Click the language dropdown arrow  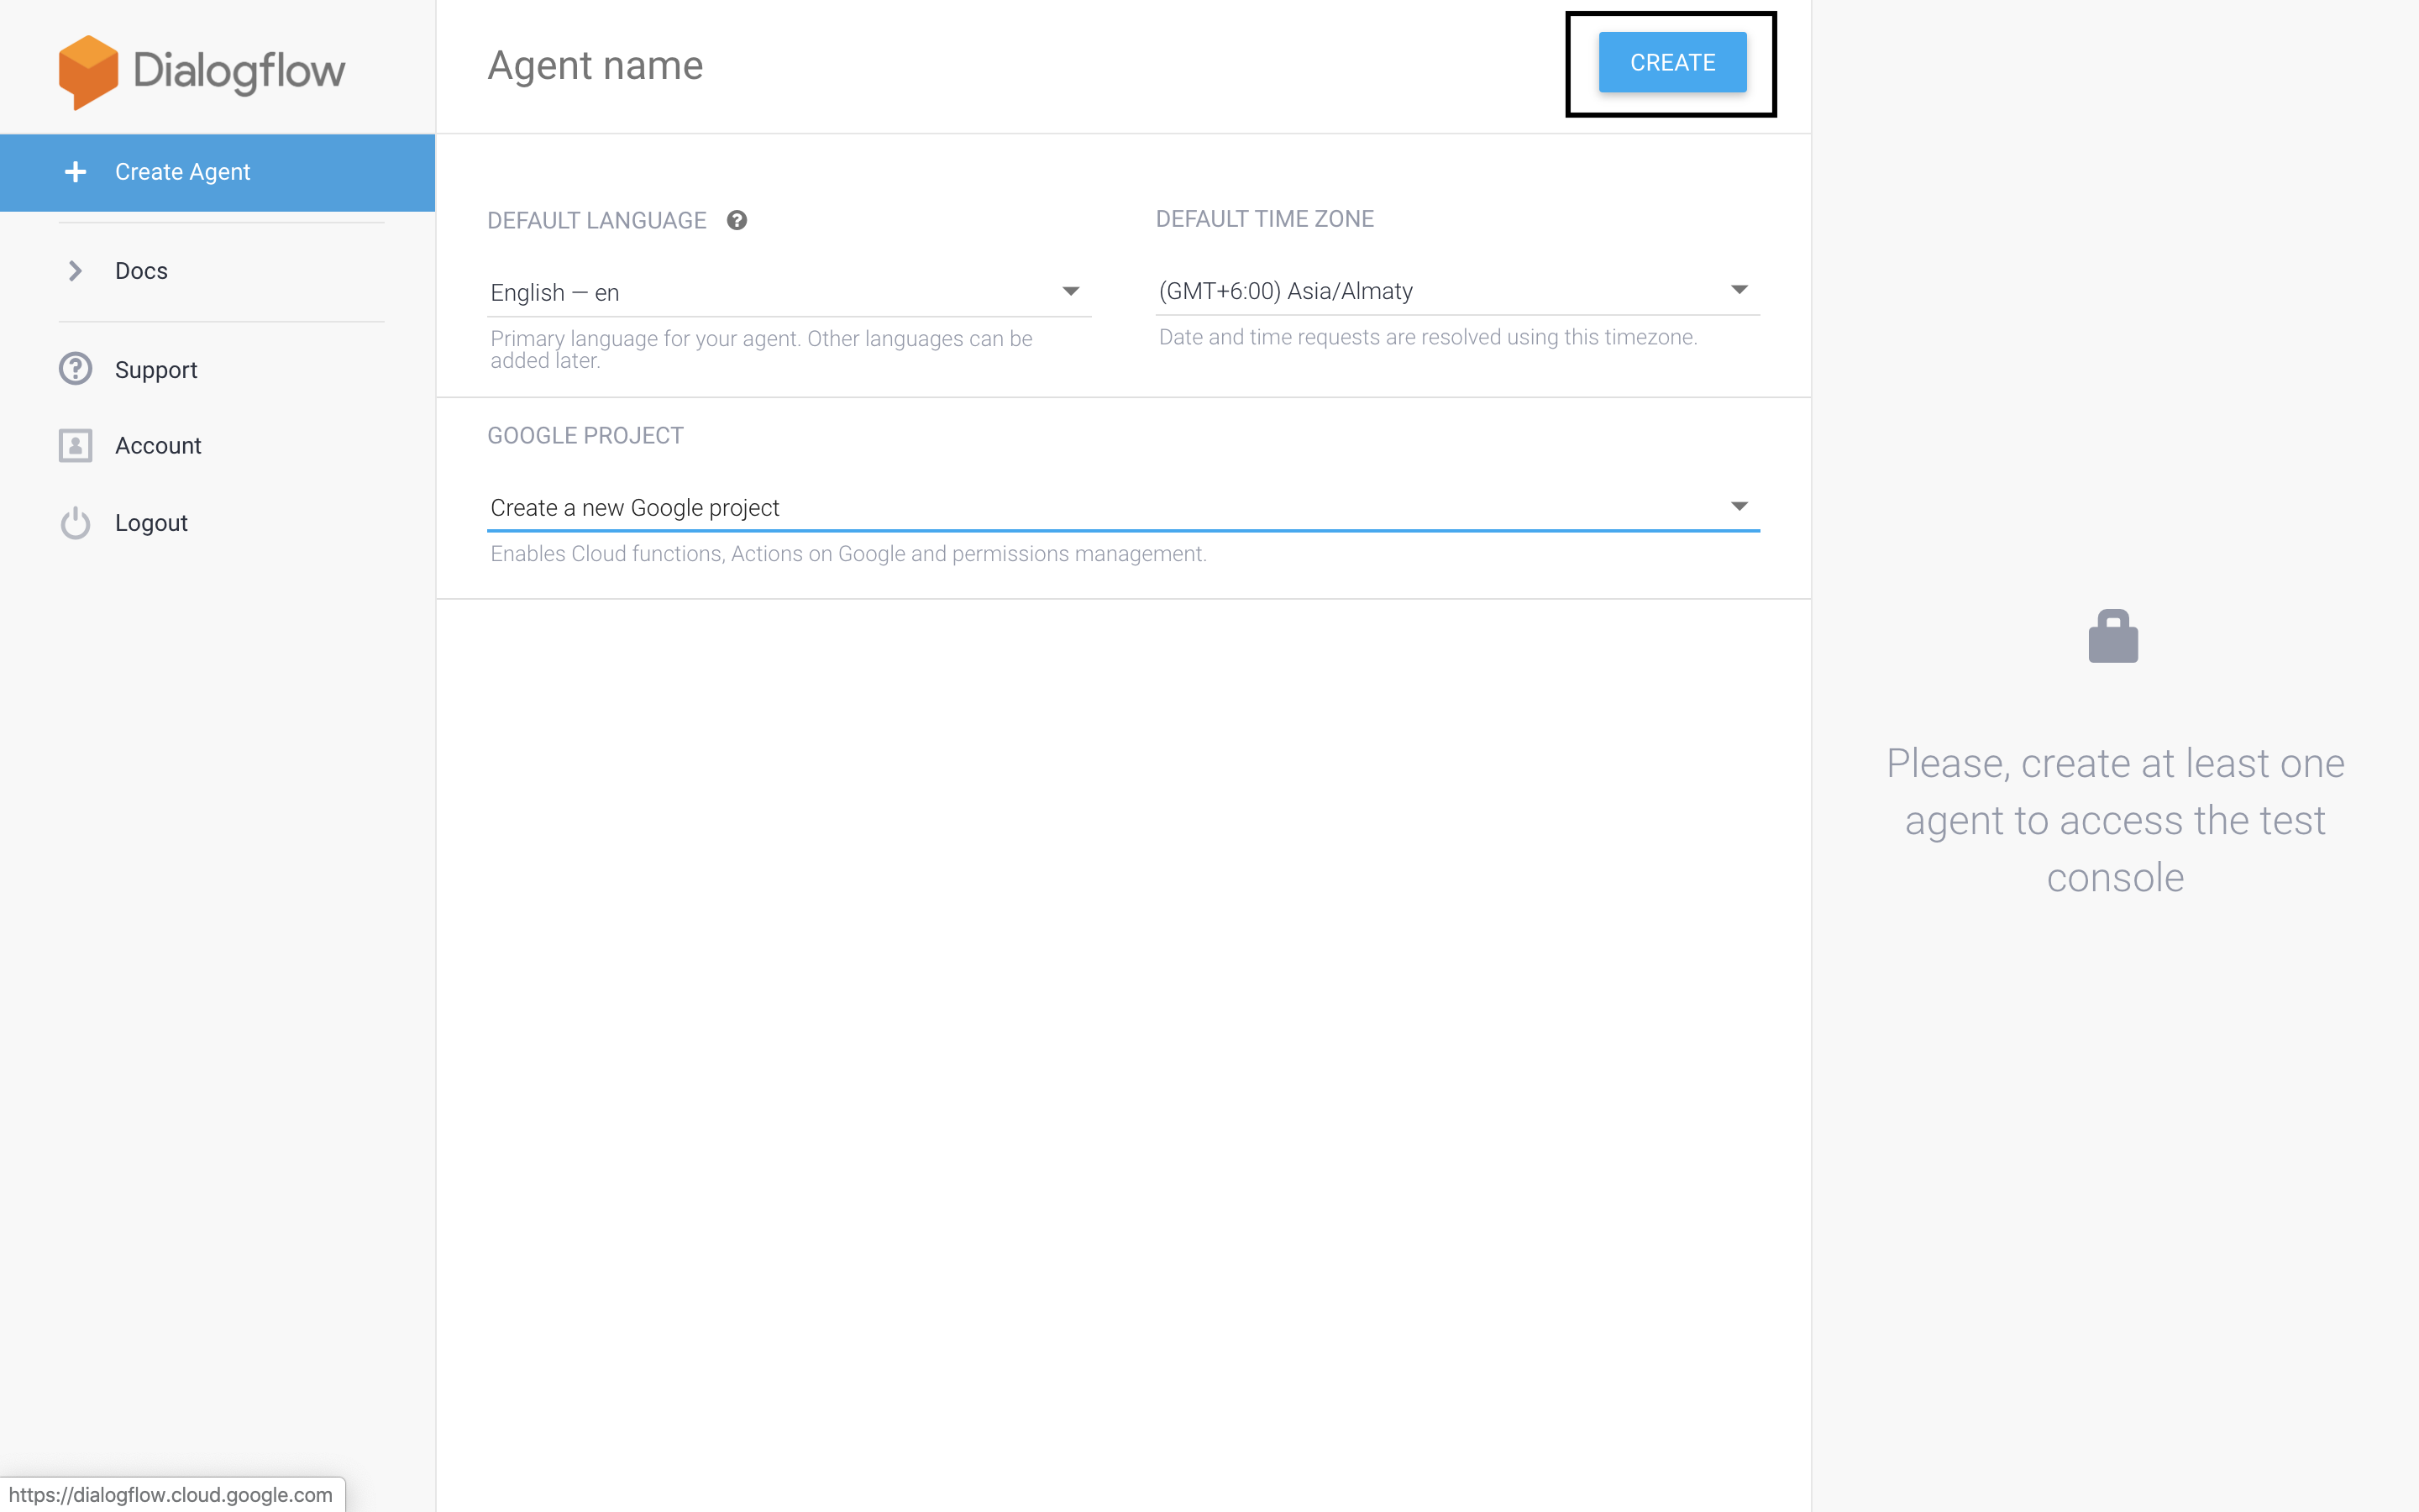coord(1071,292)
